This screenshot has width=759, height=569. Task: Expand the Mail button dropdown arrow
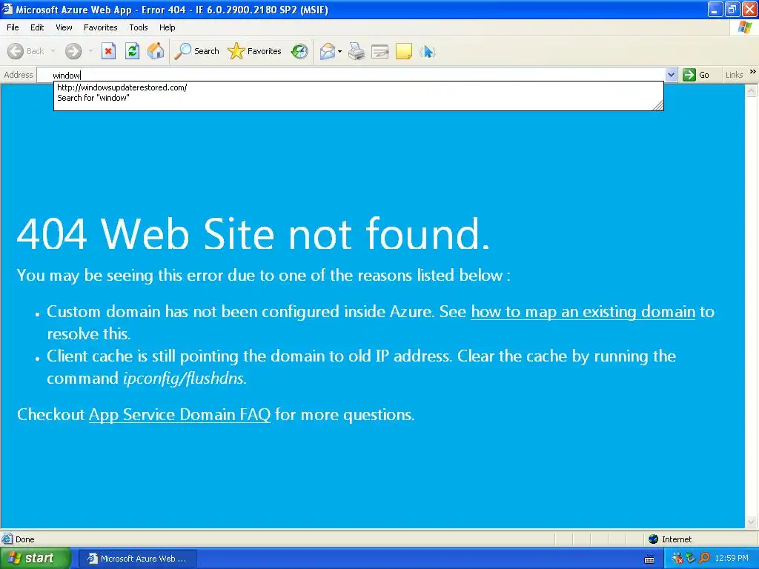tap(339, 51)
